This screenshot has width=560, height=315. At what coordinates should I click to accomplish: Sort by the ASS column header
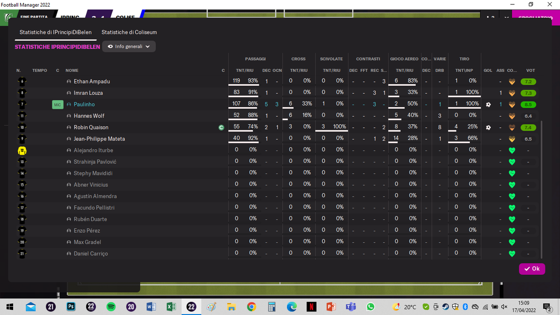(500, 70)
